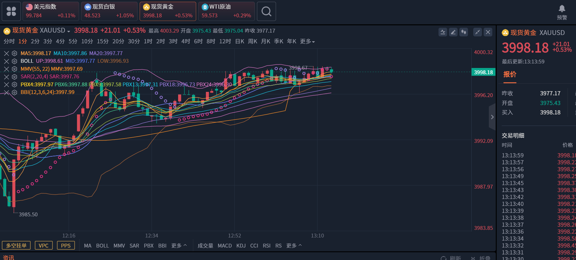Viewport: 576px width, 260px height.
Task: Open the four-square apps grid icon
Action: click(11, 11)
